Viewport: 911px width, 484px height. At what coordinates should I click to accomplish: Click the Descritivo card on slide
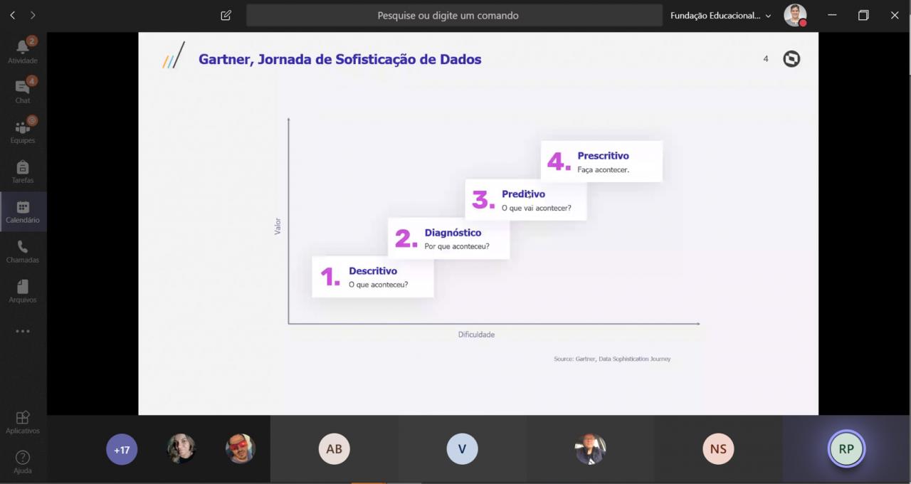[x=373, y=277]
